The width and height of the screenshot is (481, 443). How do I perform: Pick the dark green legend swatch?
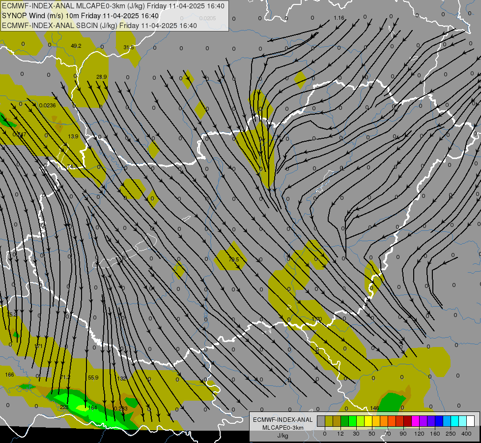tap(345, 421)
